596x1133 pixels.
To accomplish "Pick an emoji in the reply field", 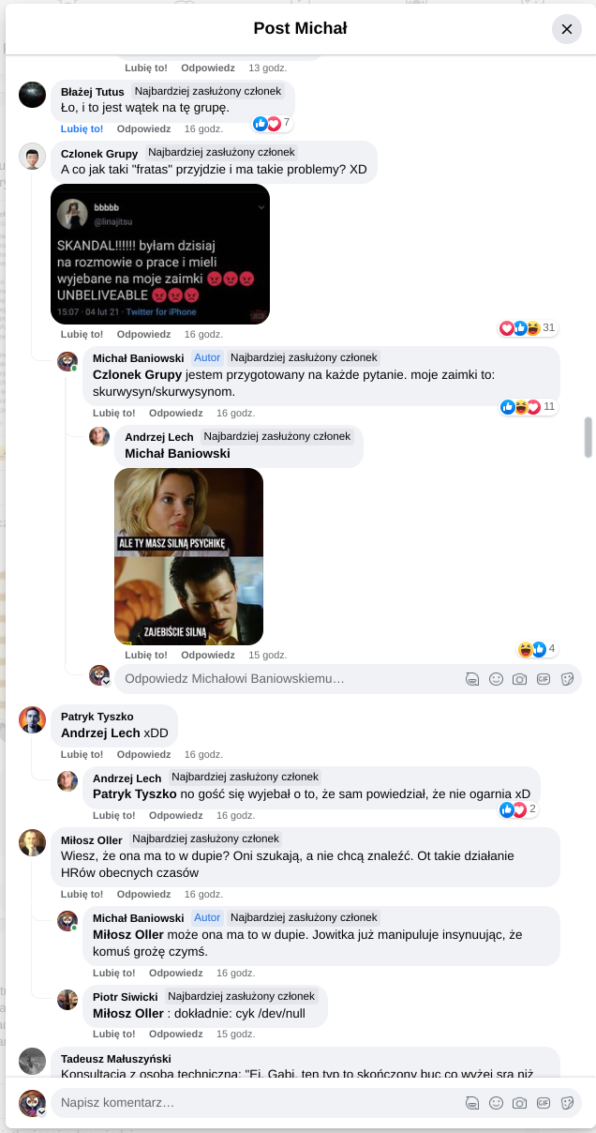I will click(497, 679).
